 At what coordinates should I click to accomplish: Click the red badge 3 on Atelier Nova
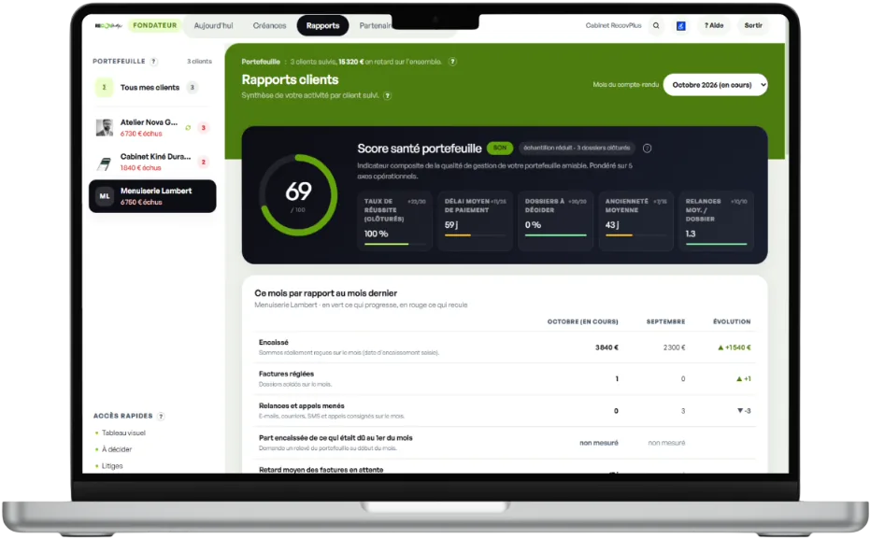click(203, 128)
